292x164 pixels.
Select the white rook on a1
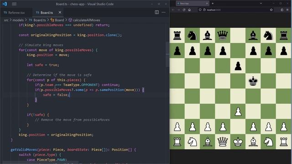tap(177, 142)
